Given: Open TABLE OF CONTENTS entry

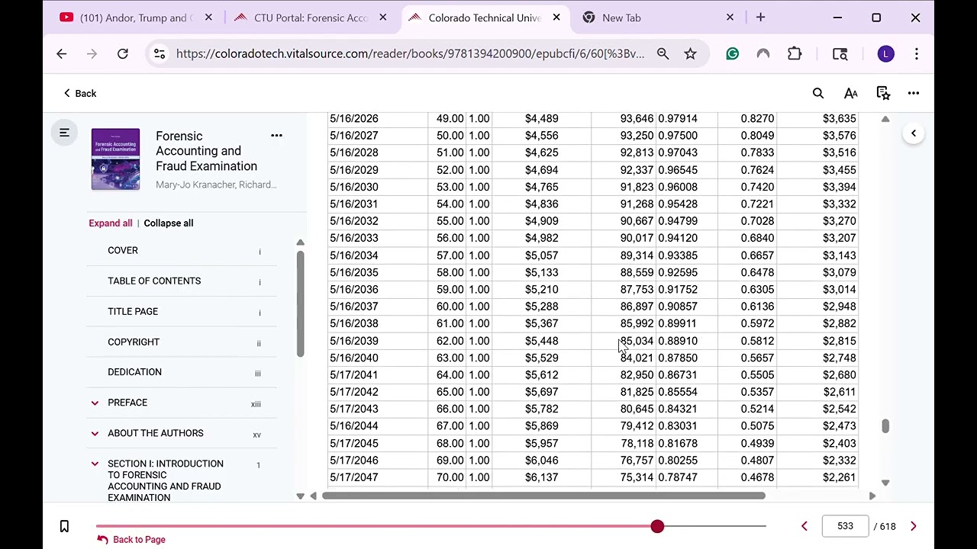Looking at the screenshot, I should pyautogui.click(x=154, y=281).
